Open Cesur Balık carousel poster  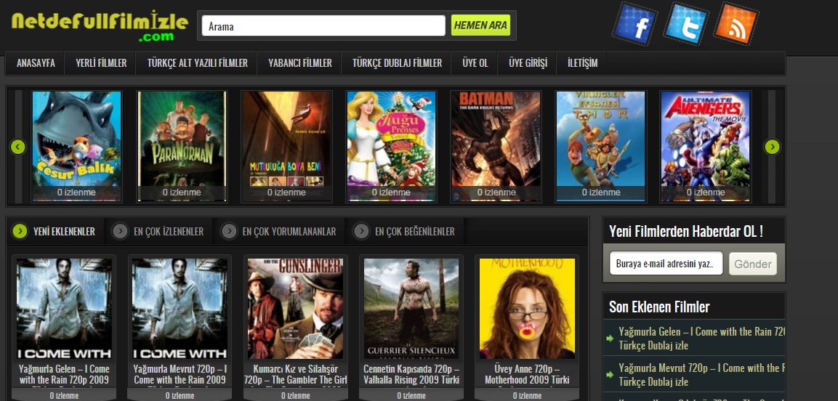coord(76,146)
